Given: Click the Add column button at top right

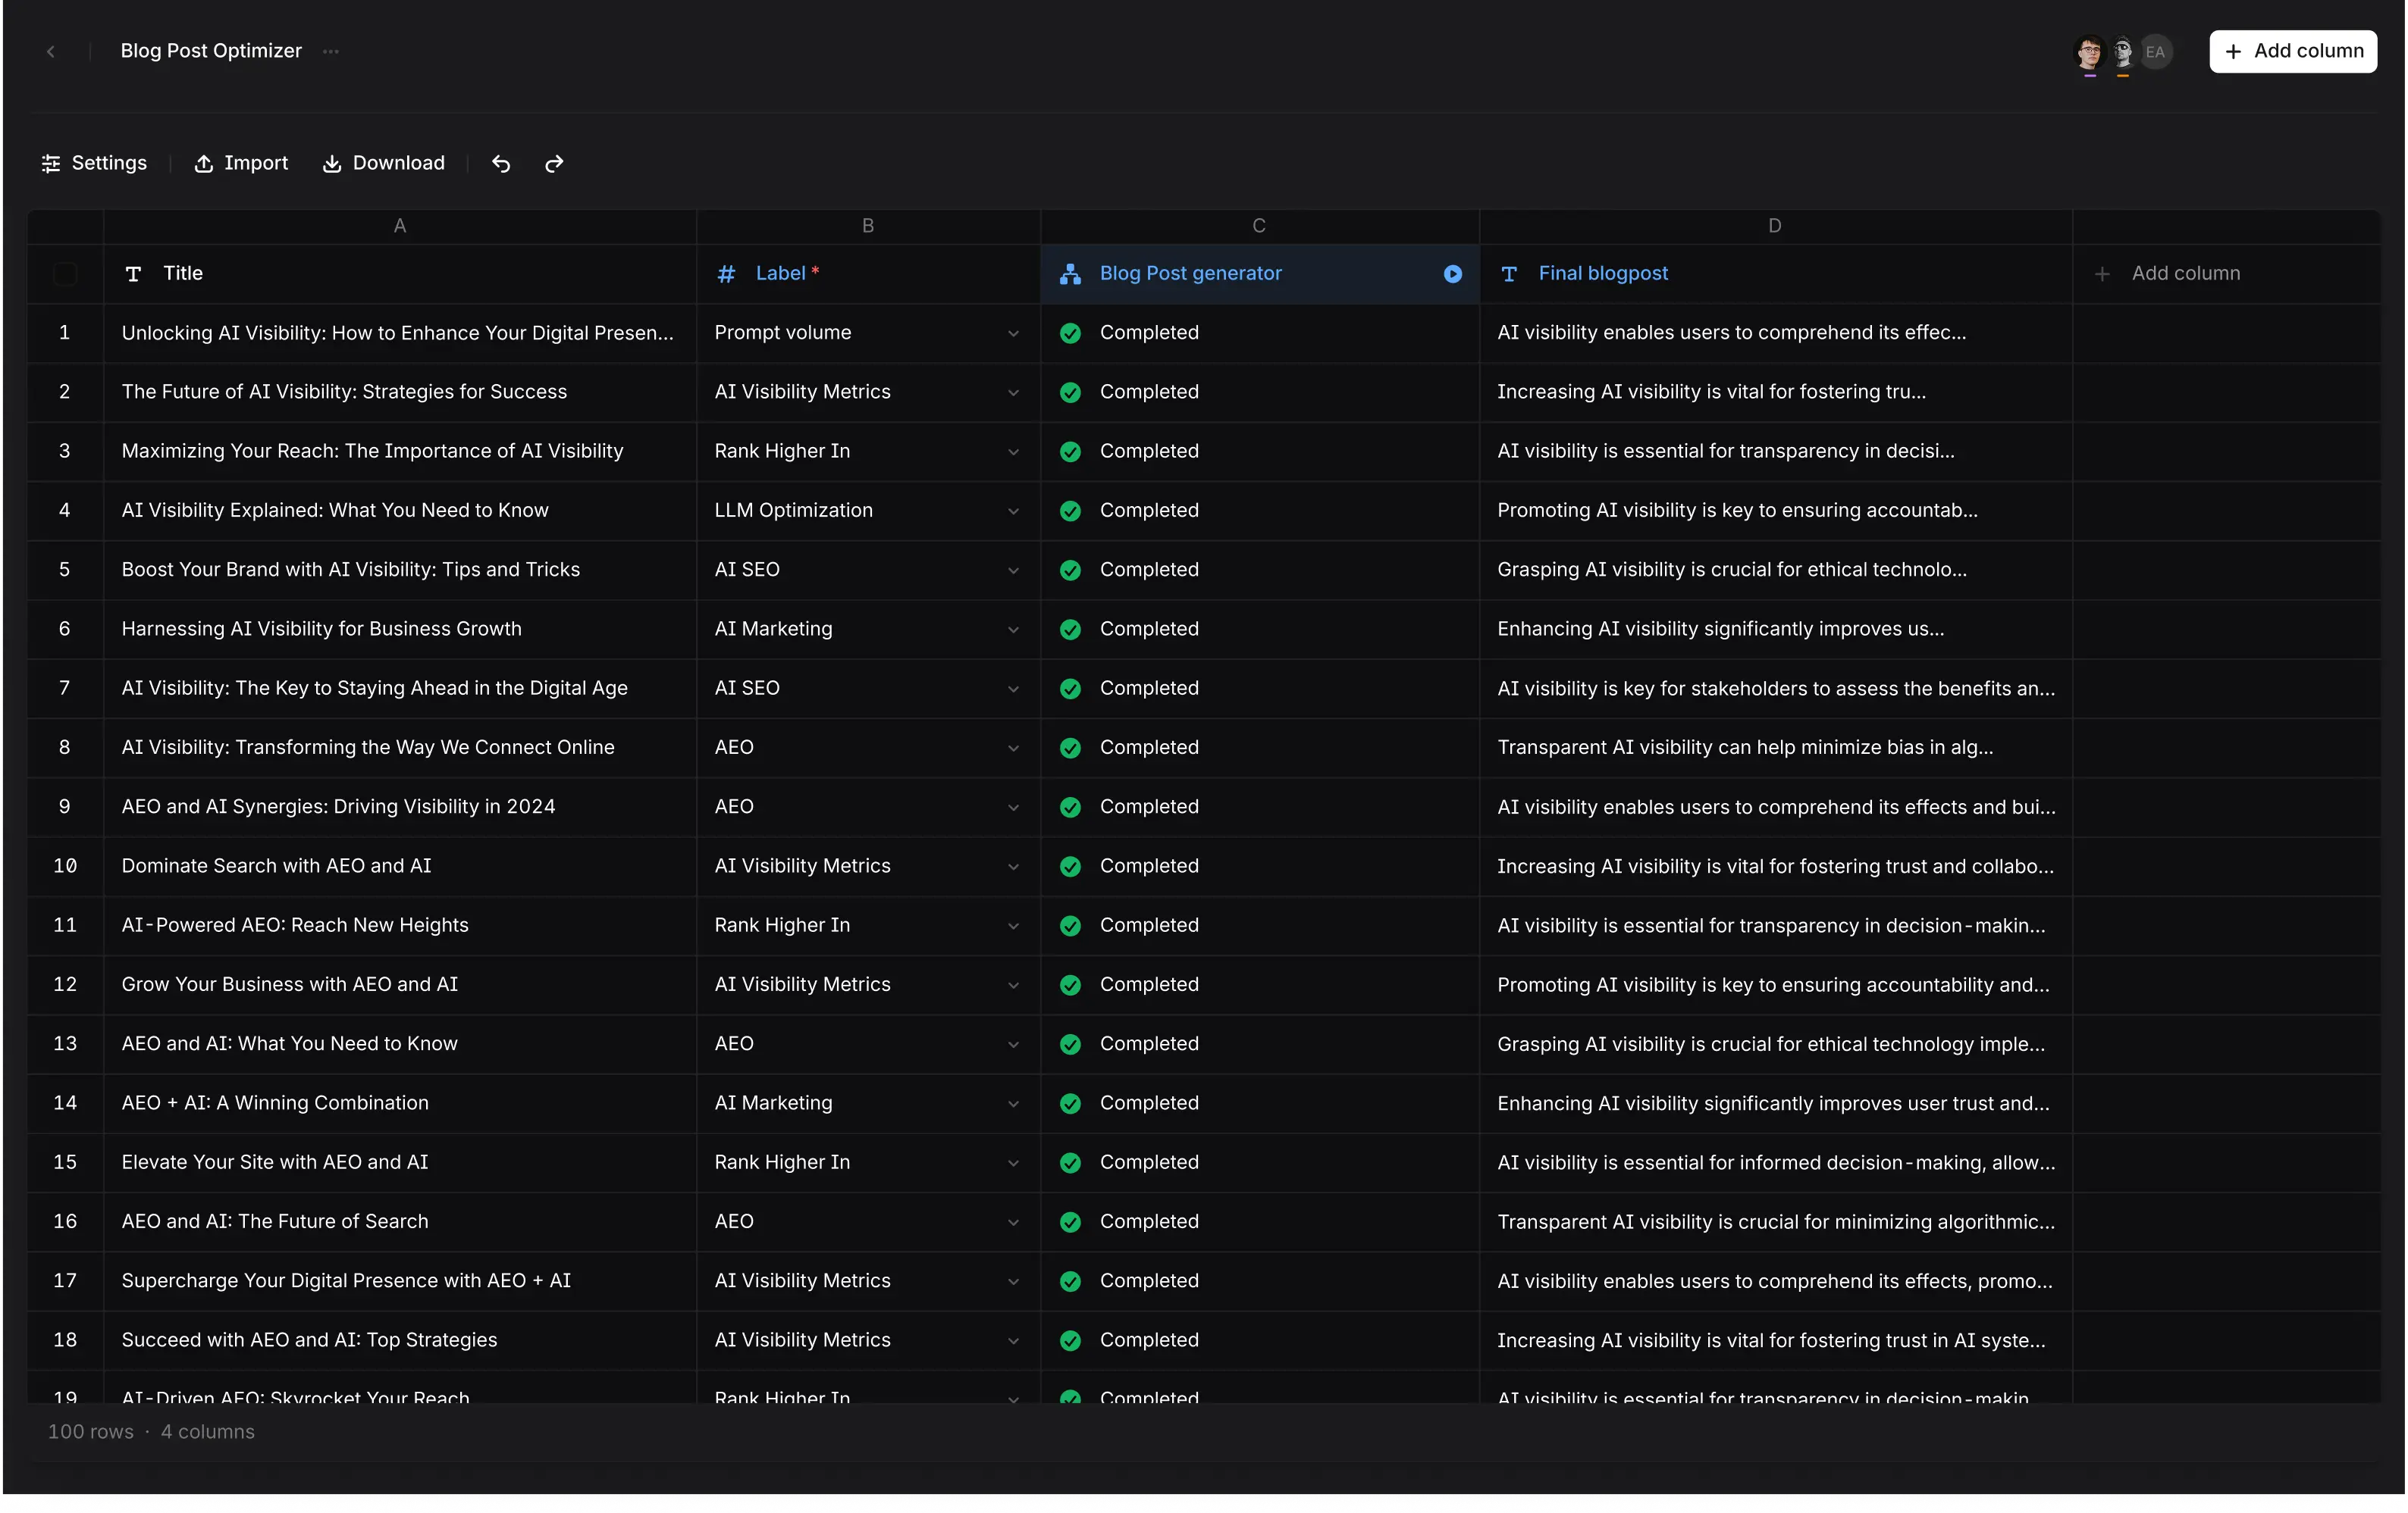Looking at the screenshot, I should coord(2293,51).
